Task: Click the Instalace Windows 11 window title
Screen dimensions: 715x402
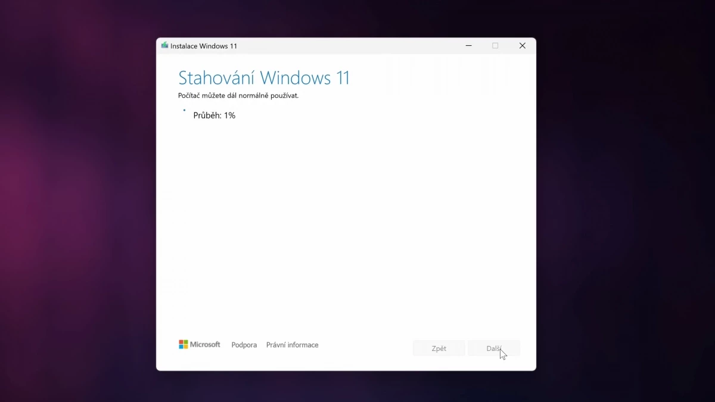Action: click(204, 46)
